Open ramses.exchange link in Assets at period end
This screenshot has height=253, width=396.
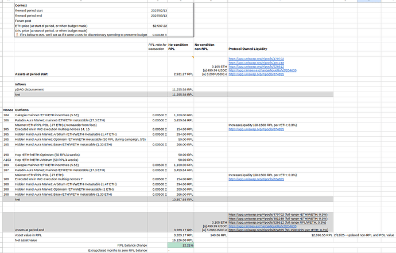(x=262, y=226)
